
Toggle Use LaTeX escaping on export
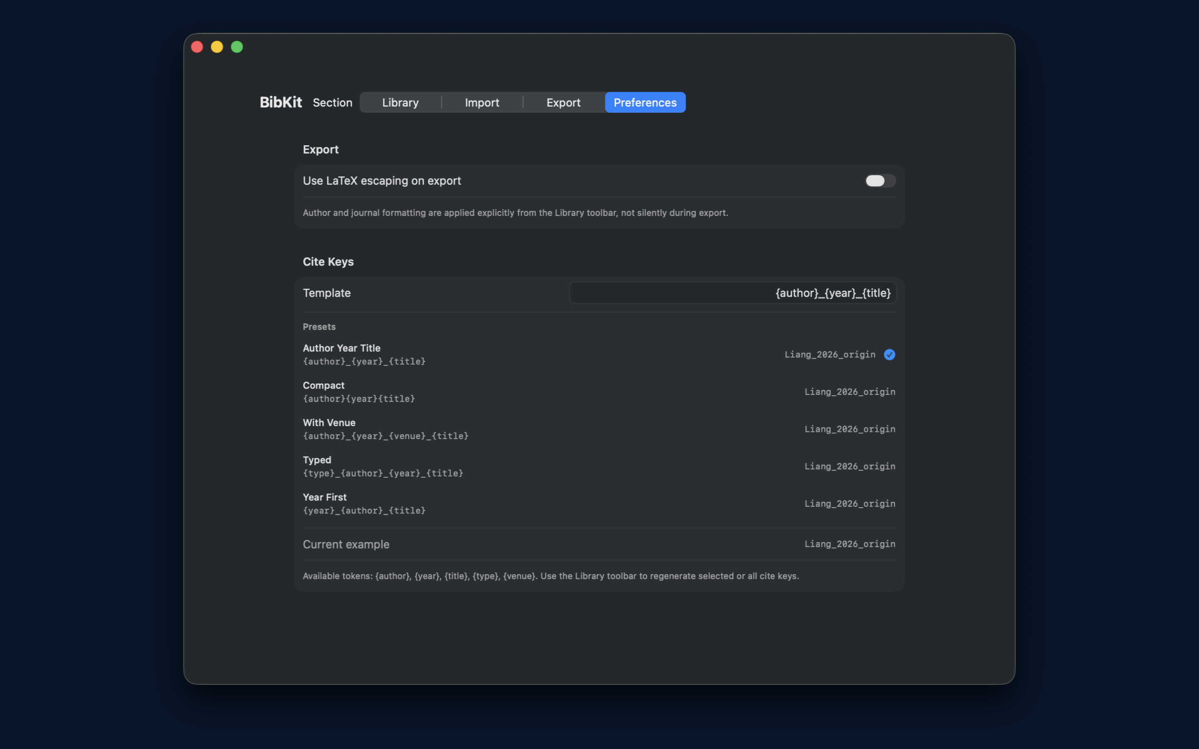tap(880, 181)
